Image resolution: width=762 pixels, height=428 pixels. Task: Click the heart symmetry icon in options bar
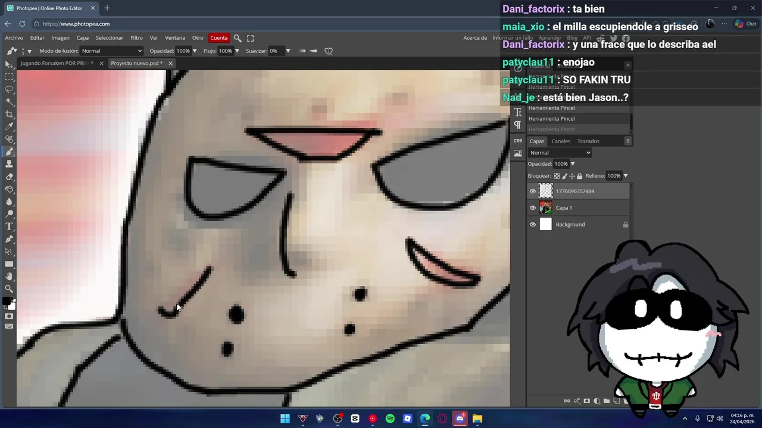pyautogui.click(x=329, y=51)
